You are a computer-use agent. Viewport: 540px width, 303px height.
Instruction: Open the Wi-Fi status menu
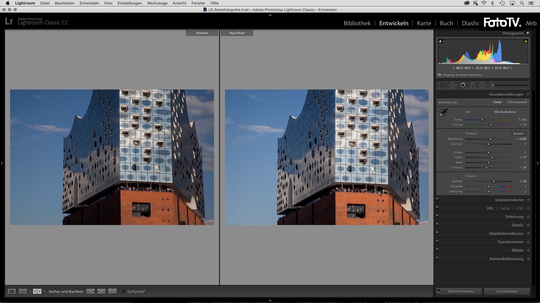(x=484, y=3)
